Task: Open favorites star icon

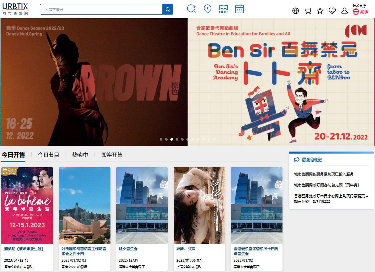Action: point(320,11)
